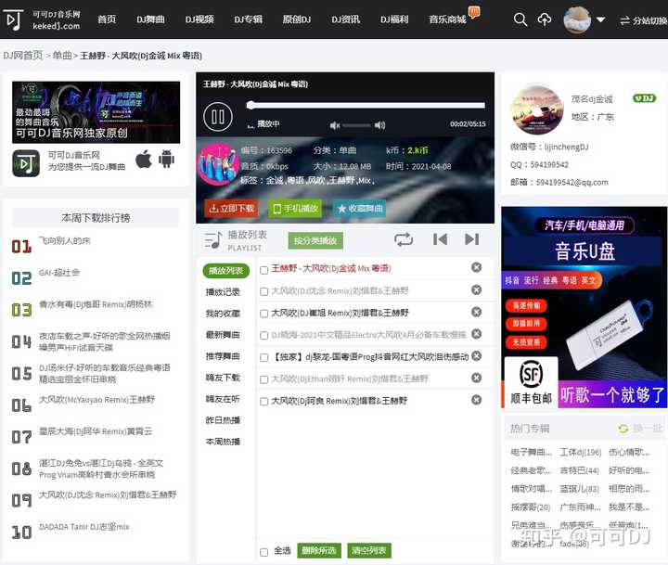Refresh hot albums with 换一批
668x565 pixels.
[641, 429]
